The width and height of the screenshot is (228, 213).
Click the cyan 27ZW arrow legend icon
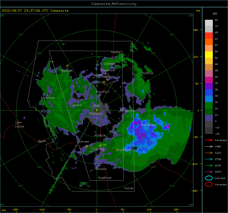click(209, 159)
